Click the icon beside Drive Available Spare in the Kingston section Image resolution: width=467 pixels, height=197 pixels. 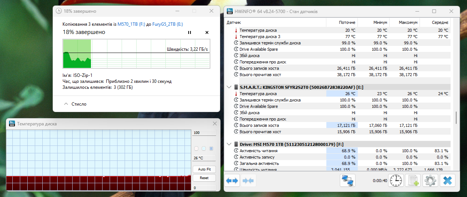[x=236, y=106]
